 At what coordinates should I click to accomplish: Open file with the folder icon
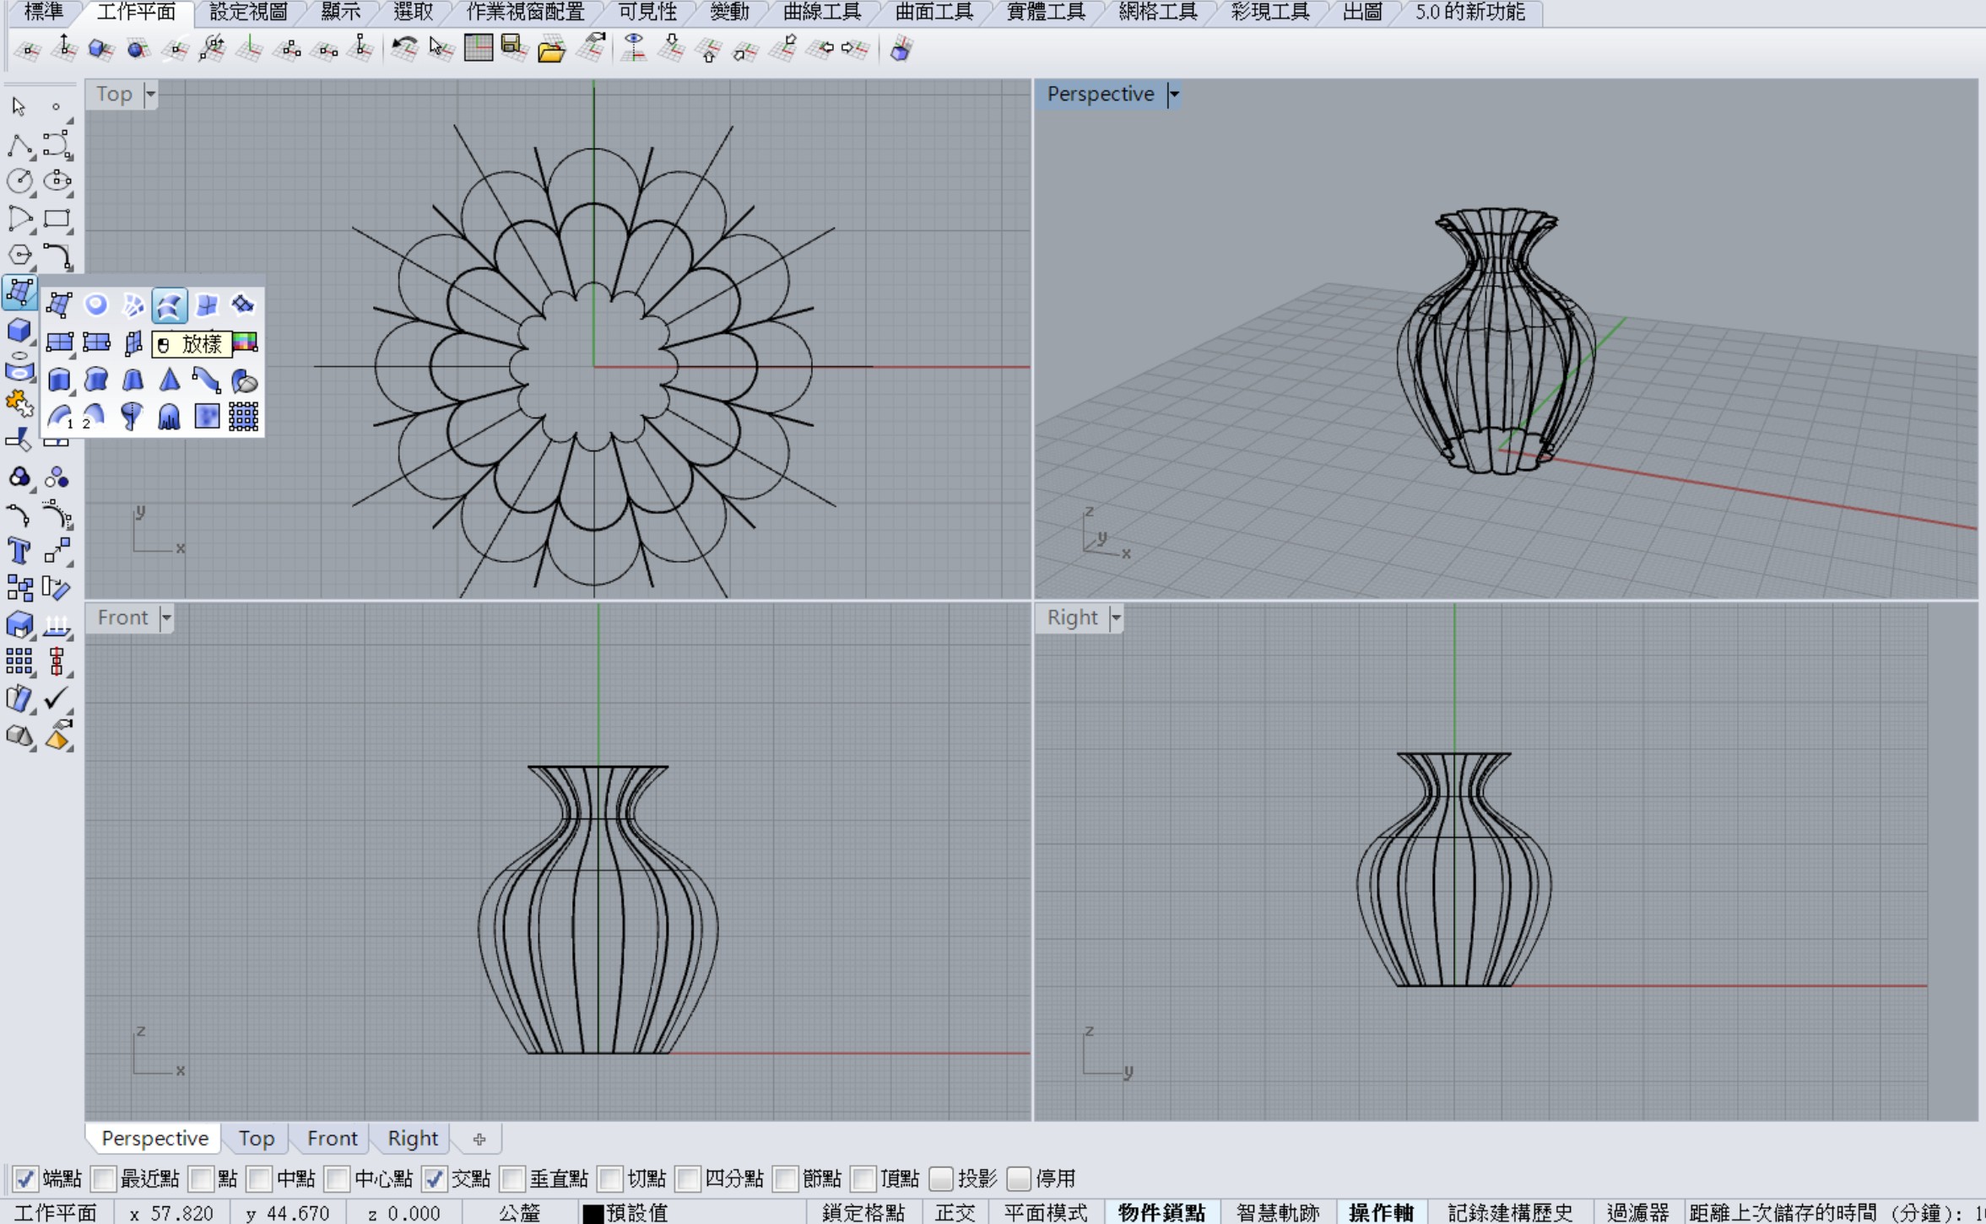click(x=551, y=50)
